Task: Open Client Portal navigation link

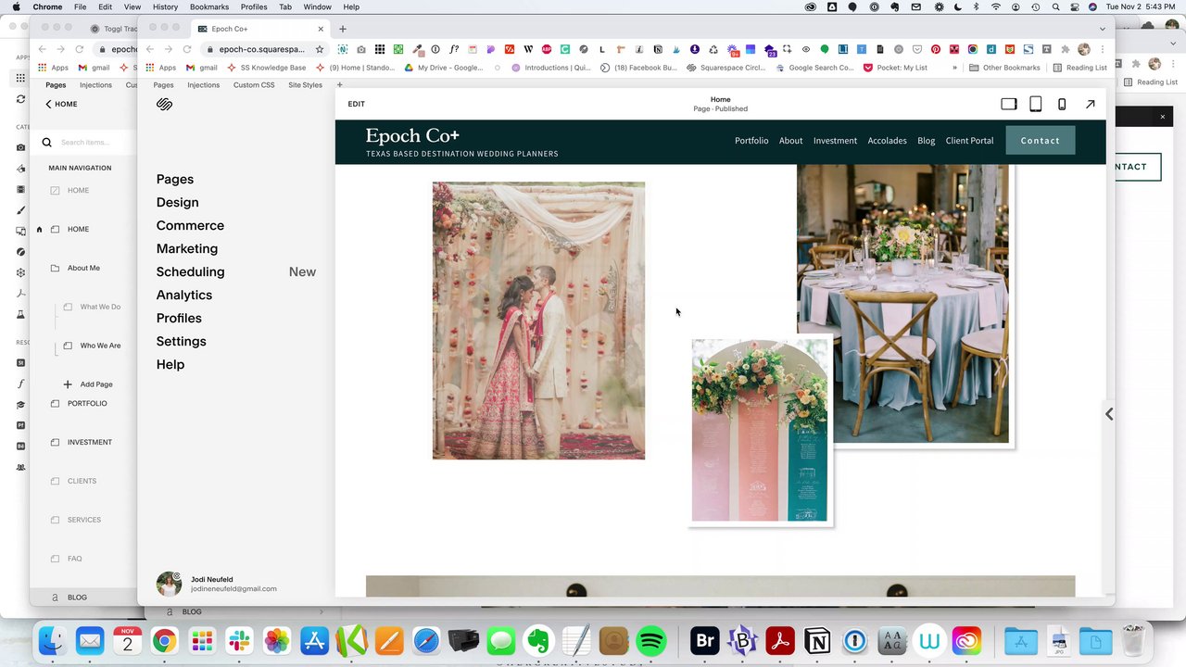Action: point(969,141)
